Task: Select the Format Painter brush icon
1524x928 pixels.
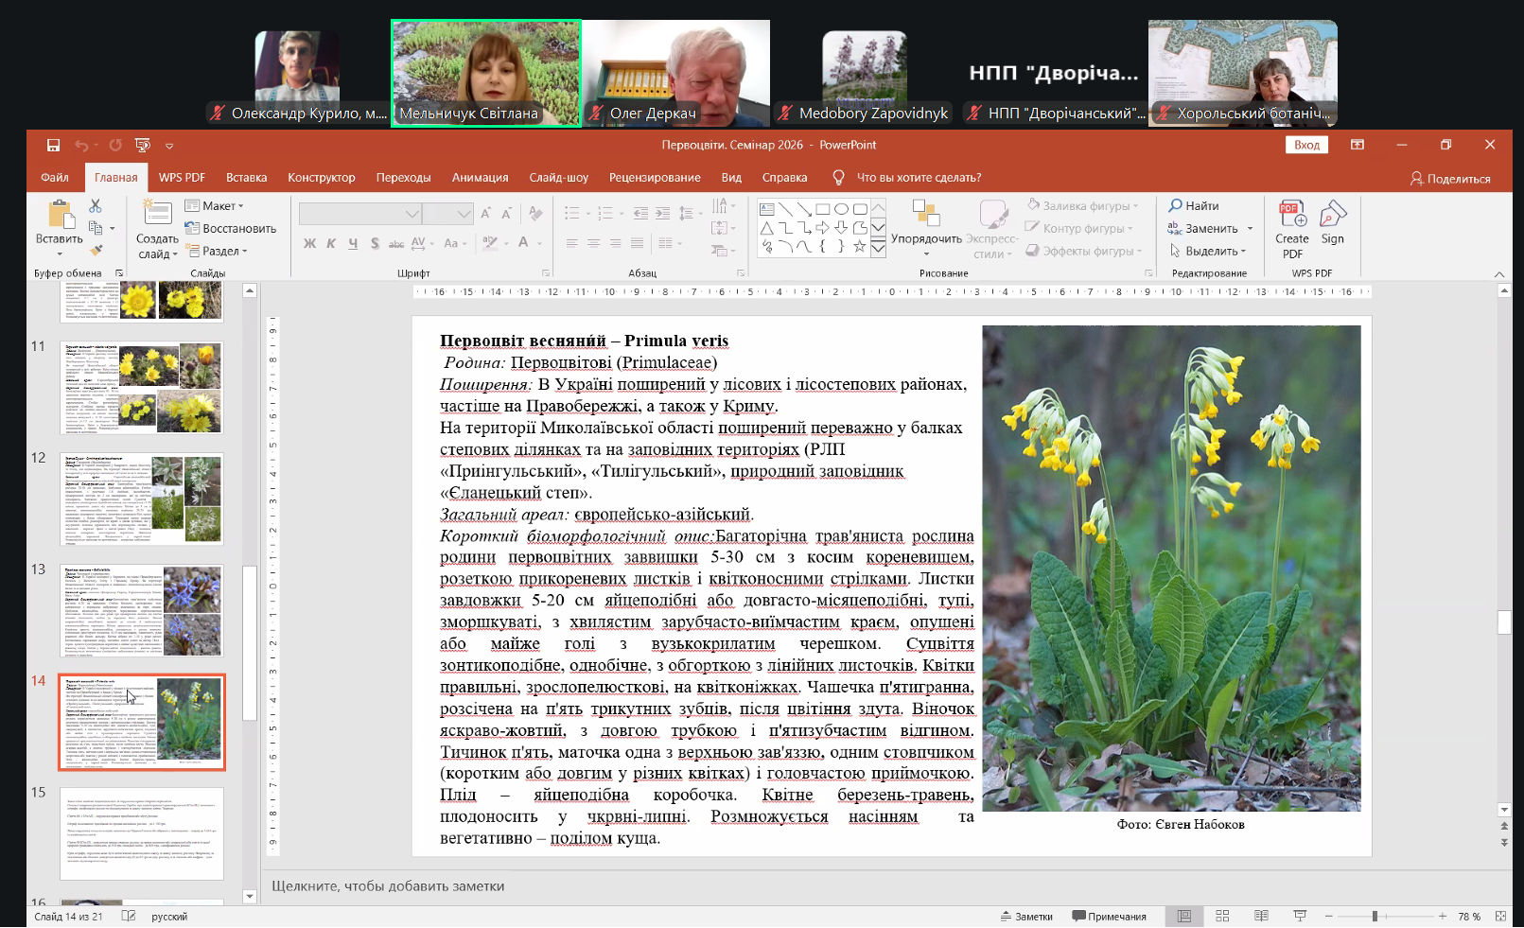Action: (x=96, y=251)
